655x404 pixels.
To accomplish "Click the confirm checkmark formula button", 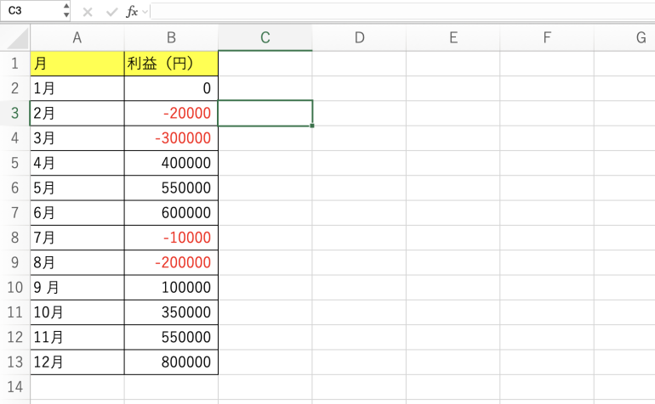I will coord(111,12).
